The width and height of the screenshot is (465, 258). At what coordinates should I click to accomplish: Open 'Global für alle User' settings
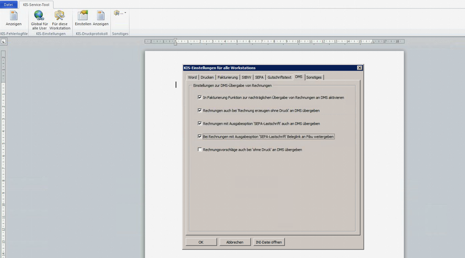coord(39,20)
